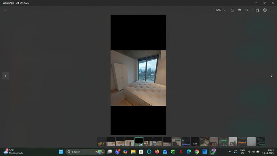The image size is (277, 156).
Task: Open WhatsApp from the taskbar
Action: (x=213, y=152)
